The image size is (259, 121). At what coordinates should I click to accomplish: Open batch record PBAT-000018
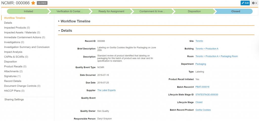pyautogui.click(x=202, y=87)
